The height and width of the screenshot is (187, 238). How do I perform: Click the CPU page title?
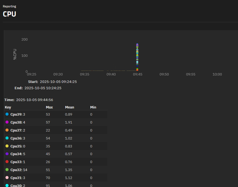[10, 14]
